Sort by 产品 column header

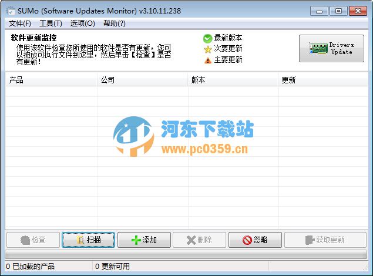click(51, 80)
